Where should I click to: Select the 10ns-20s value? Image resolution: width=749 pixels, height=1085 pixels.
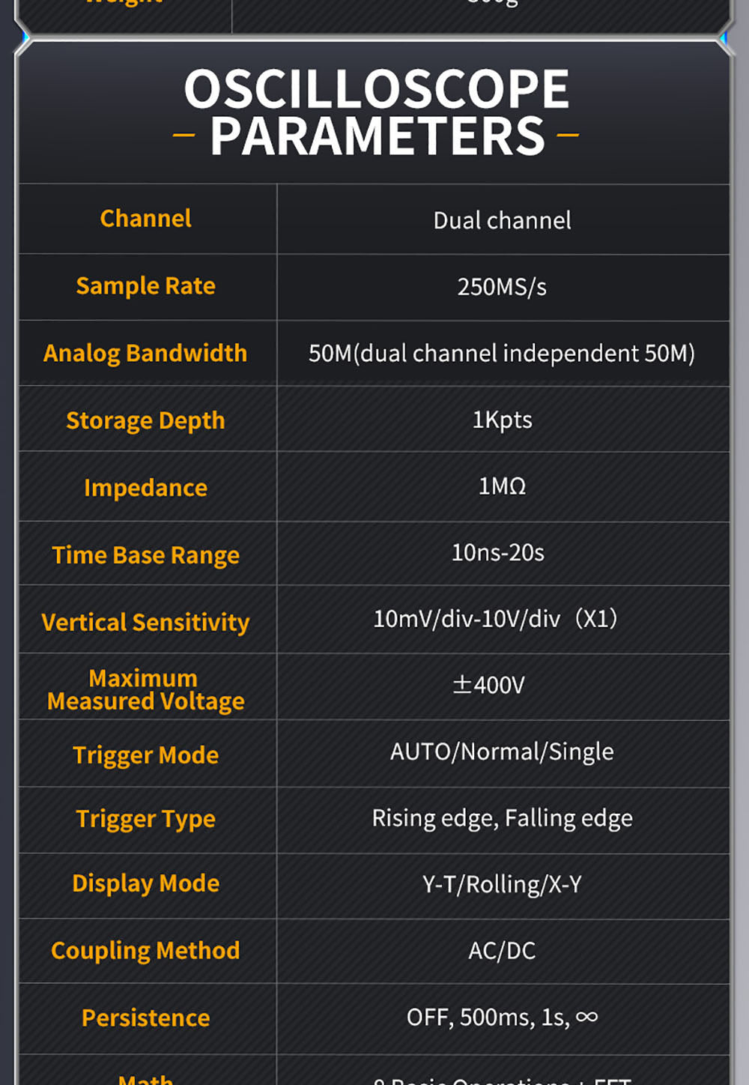click(x=498, y=553)
